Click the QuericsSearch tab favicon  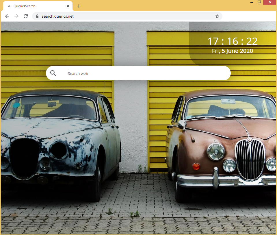[9, 6]
